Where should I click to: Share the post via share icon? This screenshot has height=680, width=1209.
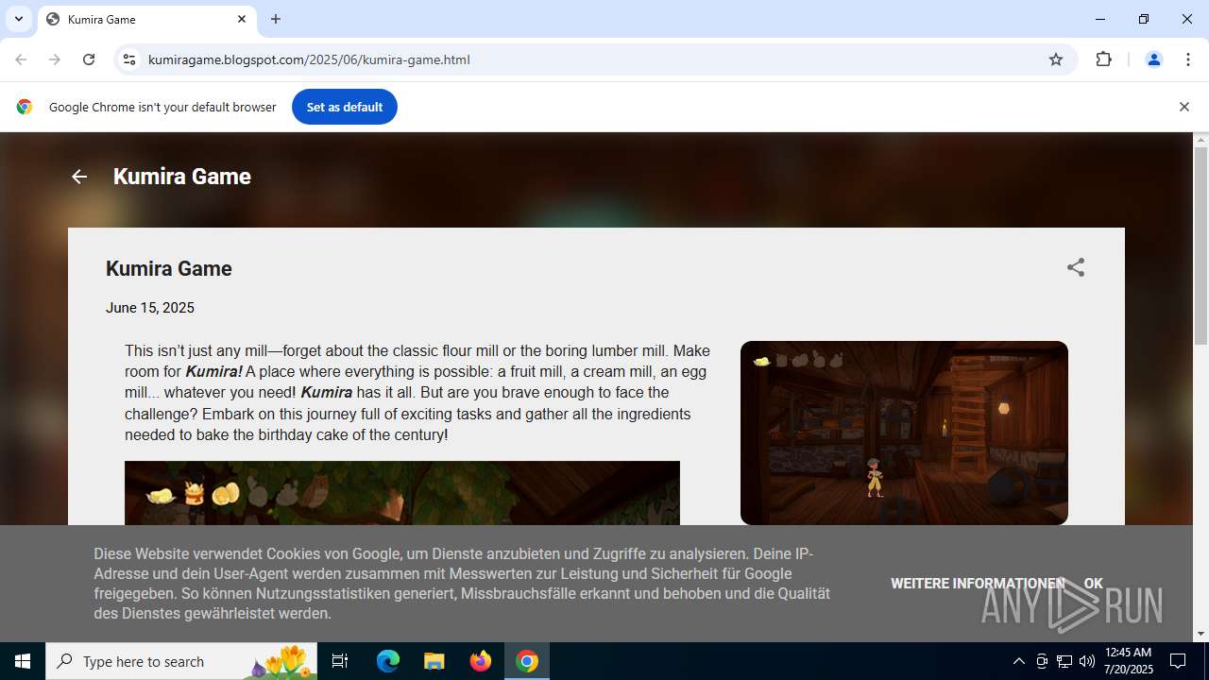pos(1076,267)
